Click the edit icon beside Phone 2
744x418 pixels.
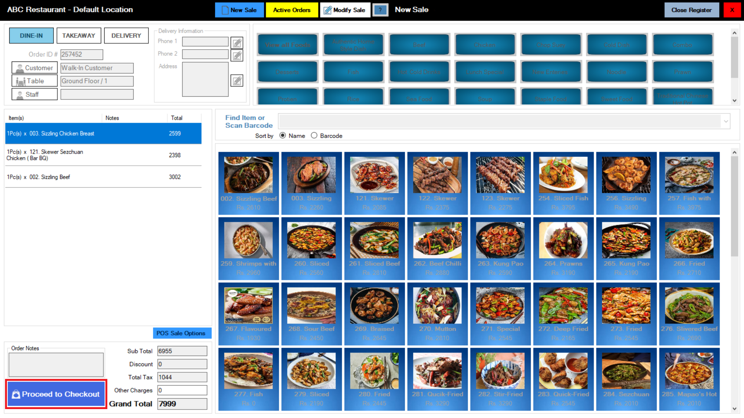237,56
